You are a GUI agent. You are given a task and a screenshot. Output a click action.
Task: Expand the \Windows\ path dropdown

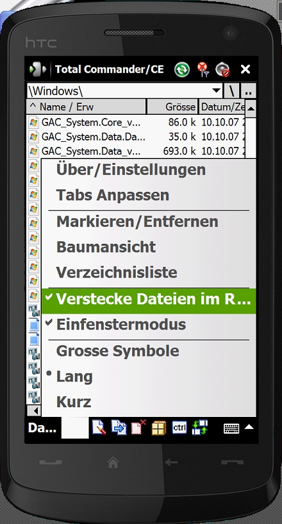point(217,90)
